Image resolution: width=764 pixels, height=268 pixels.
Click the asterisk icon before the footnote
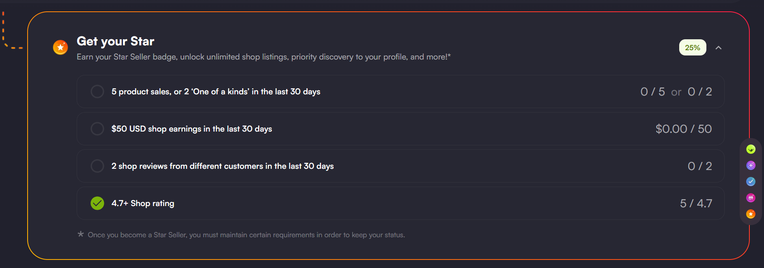point(81,234)
